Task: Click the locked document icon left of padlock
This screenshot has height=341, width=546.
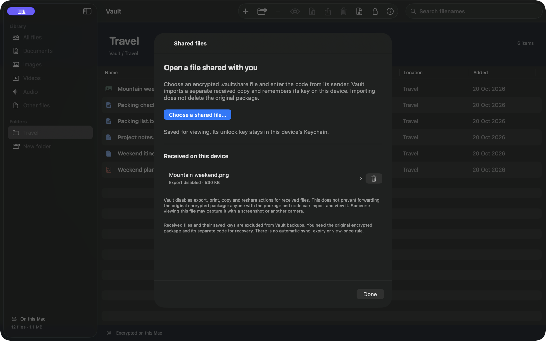Action: click(359, 11)
